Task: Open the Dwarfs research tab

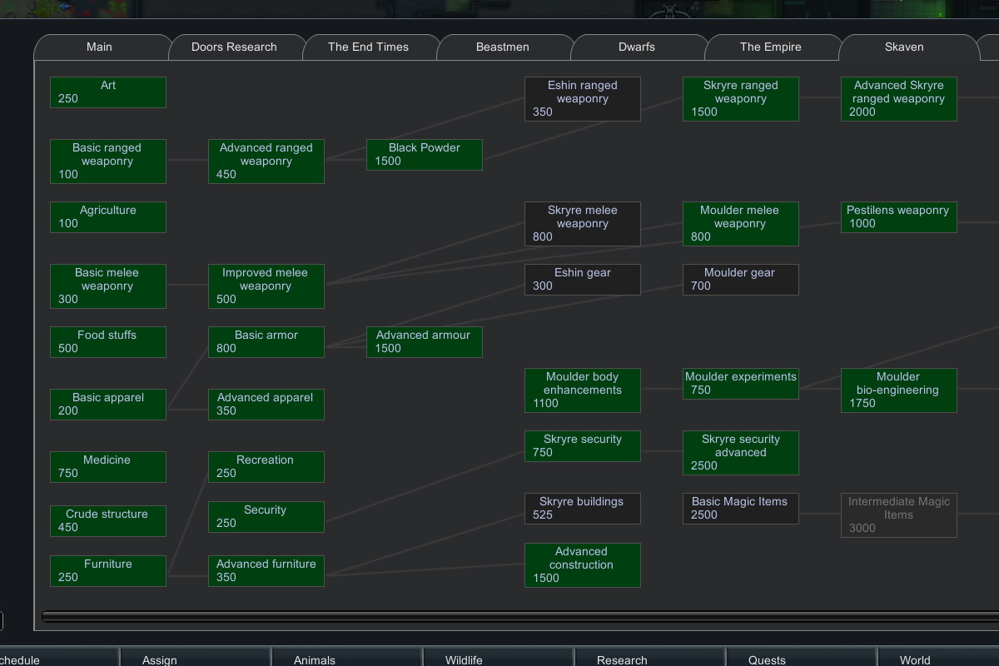Action: [x=637, y=47]
